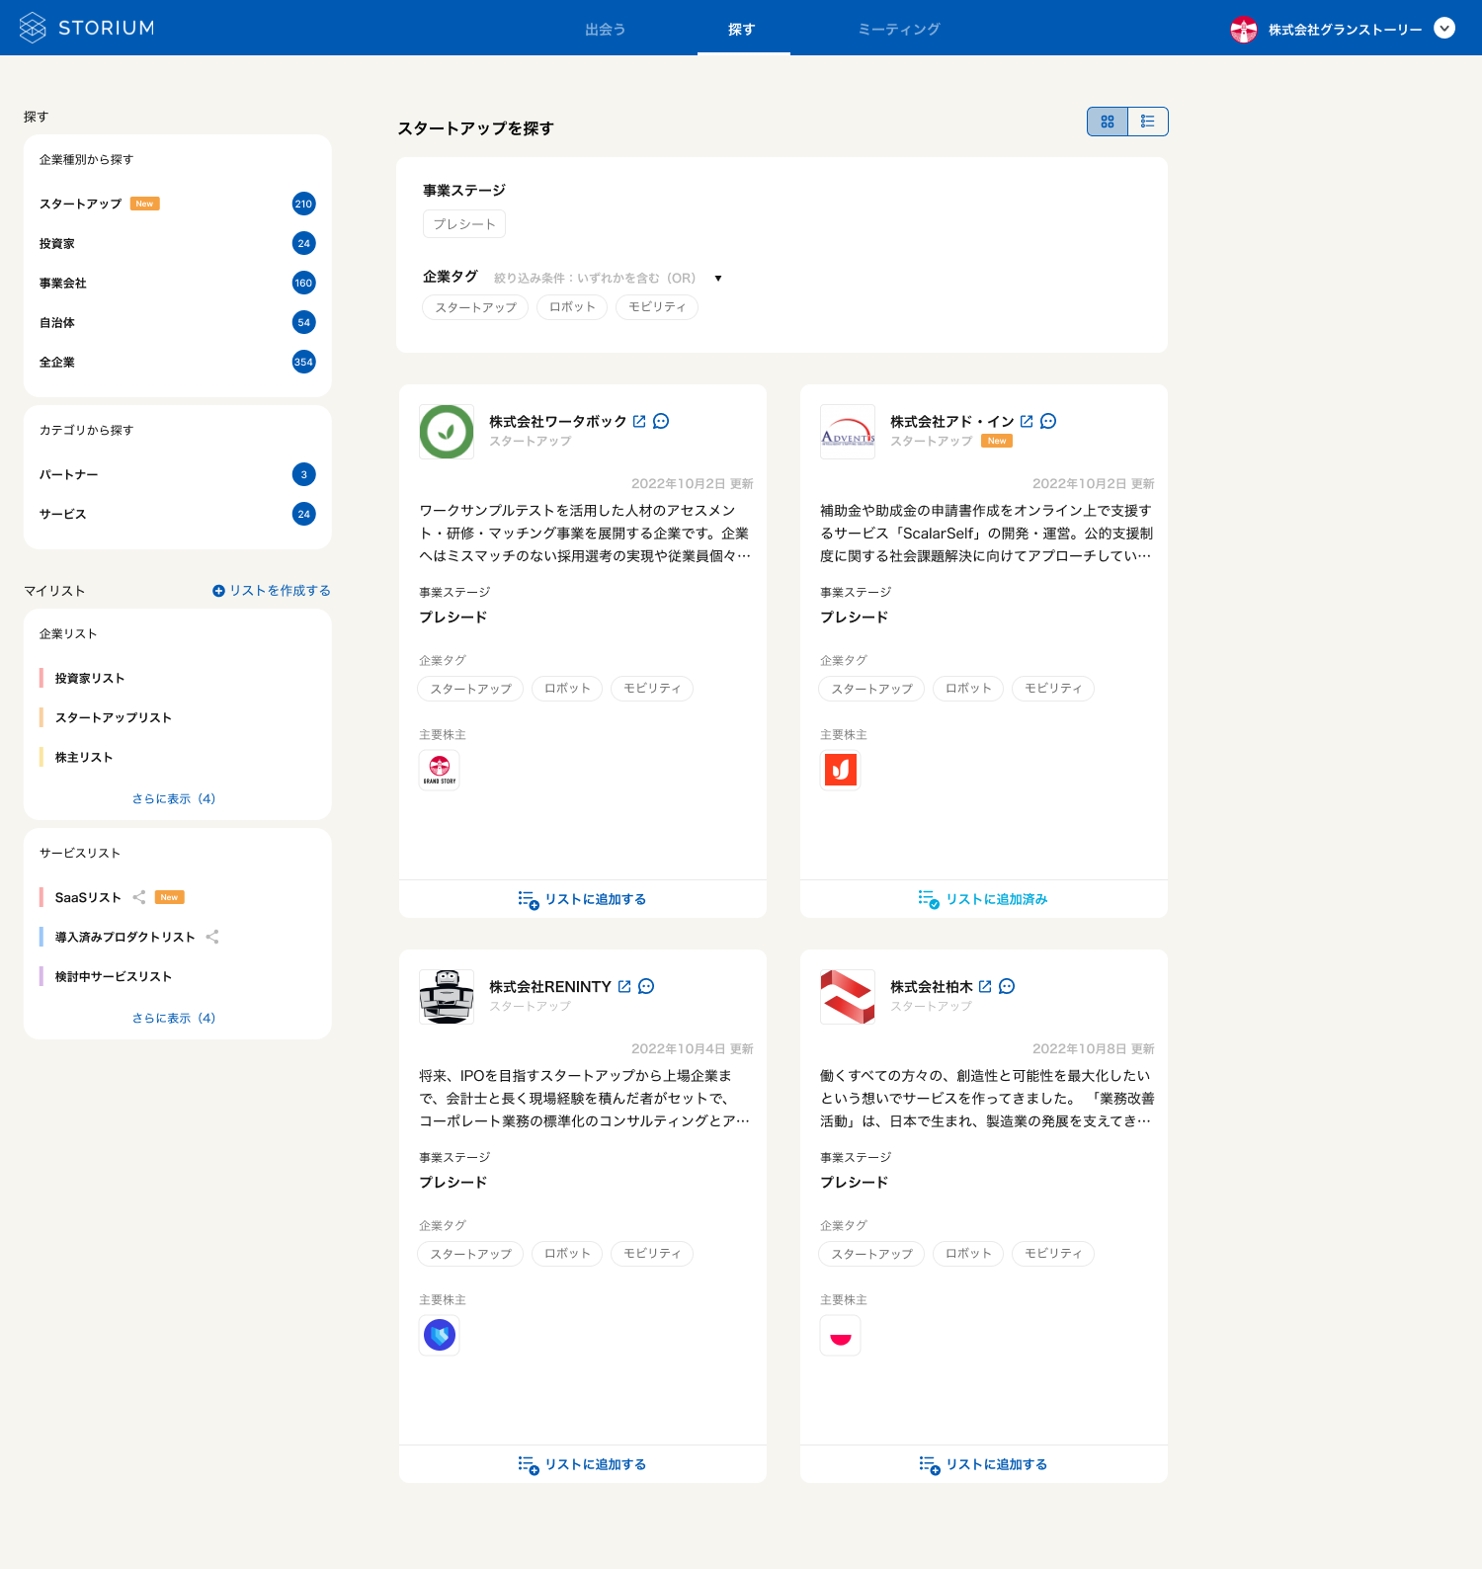This screenshot has height=1569, width=1482.
Task: Click the STORIUM logo icon
Action: (33, 28)
